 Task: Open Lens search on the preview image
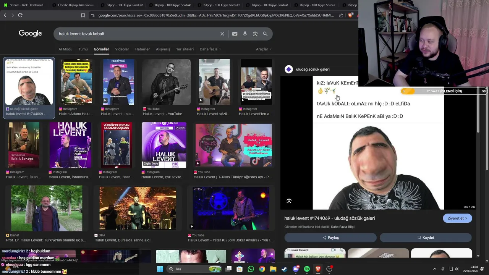289,201
